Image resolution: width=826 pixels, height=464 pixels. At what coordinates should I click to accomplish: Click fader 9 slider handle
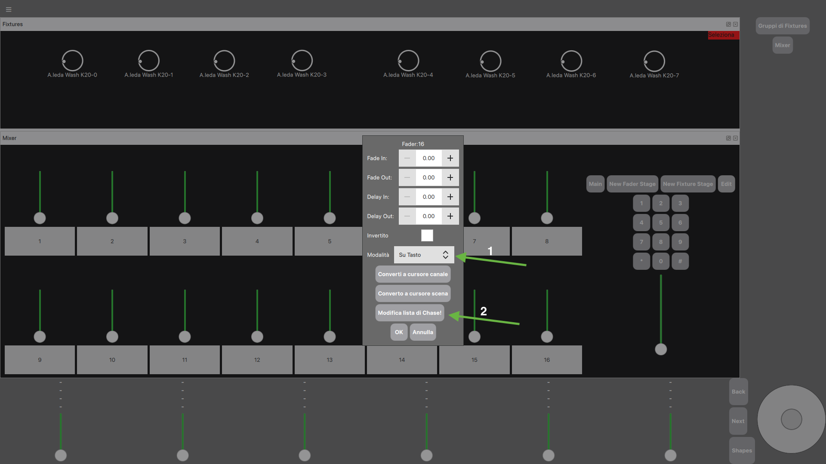click(40, 337)
